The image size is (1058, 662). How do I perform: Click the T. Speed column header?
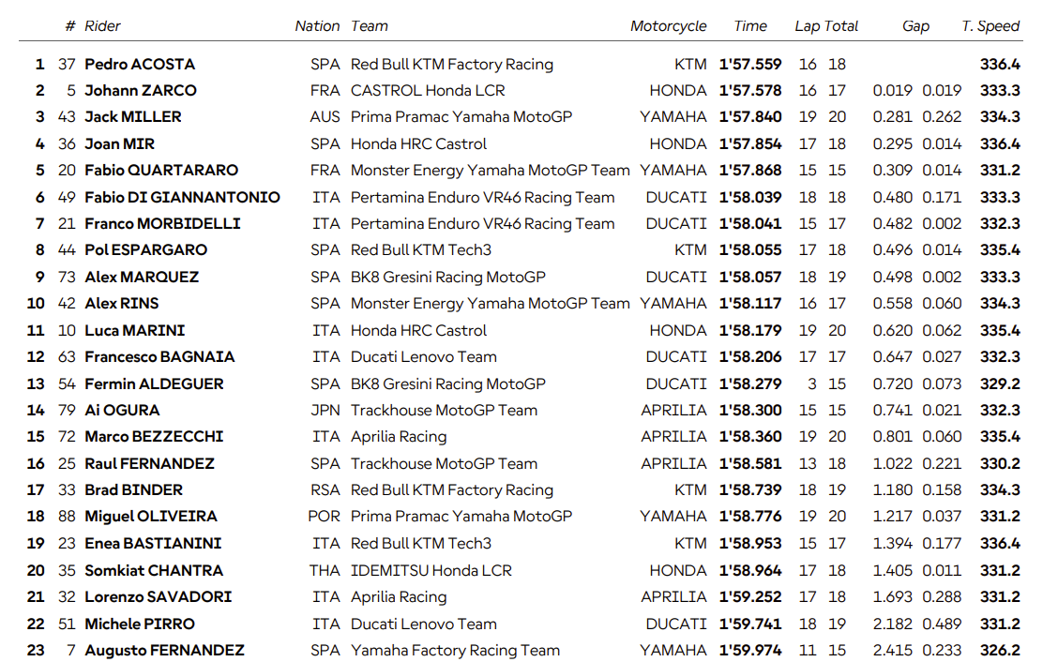point(990,26)
